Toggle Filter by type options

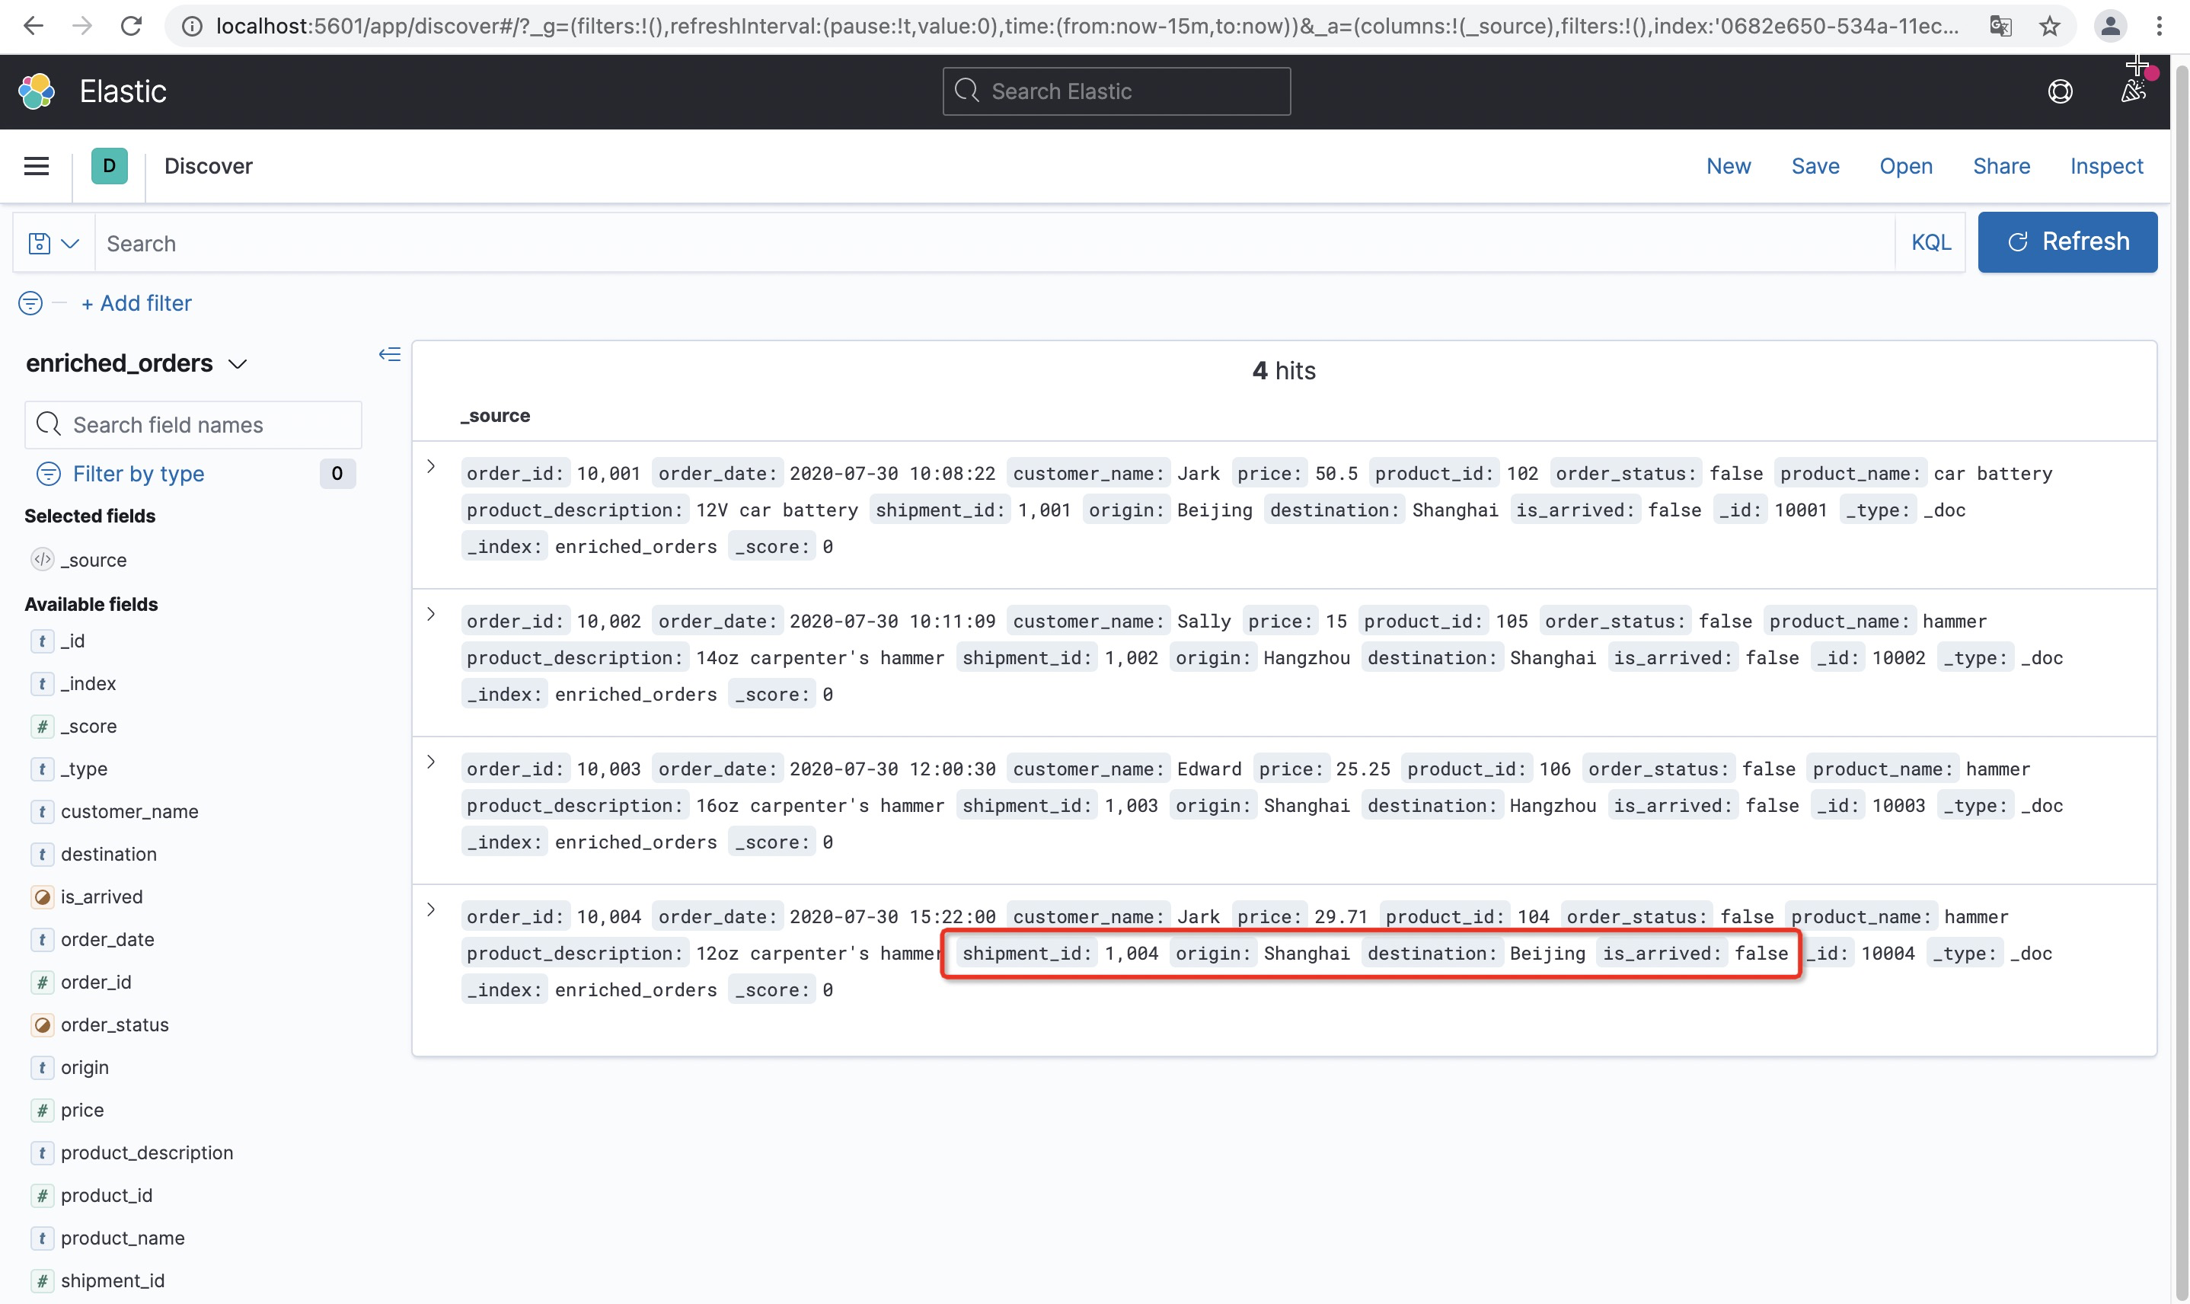pos(138,474)
